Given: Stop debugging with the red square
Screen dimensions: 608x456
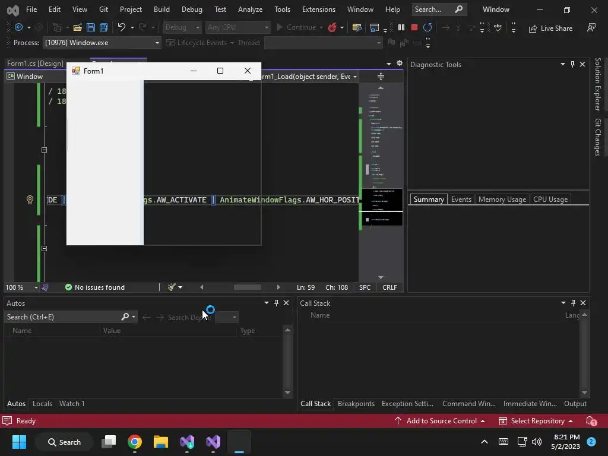Looking at the screenshot, I should (414, 27).
